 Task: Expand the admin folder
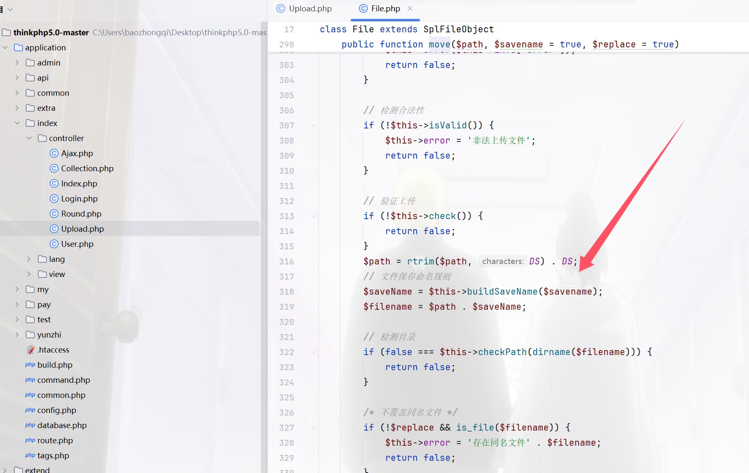click(x=17, y=63)
